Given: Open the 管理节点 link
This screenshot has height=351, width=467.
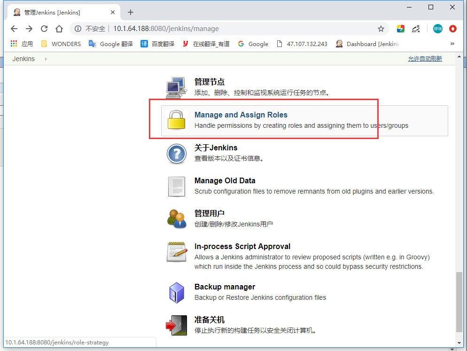Looking at the screenshot, I should (x=210, y=82).
